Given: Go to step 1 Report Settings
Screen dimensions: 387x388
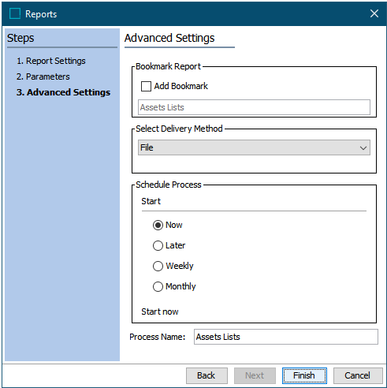Looking at the screenshot, I should (51, 61).
